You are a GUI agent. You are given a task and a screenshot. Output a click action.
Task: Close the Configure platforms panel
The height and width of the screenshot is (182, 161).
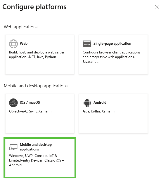pos(157,7)
